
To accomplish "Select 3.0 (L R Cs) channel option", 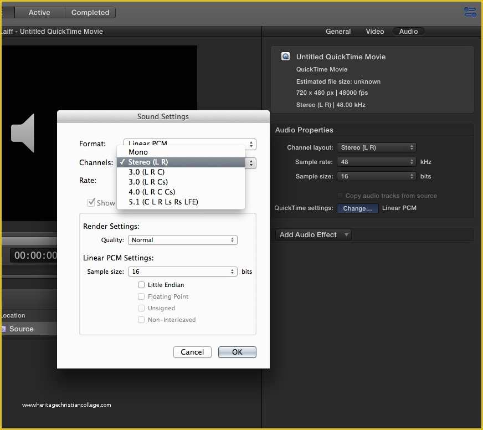I will click(181, 182).
